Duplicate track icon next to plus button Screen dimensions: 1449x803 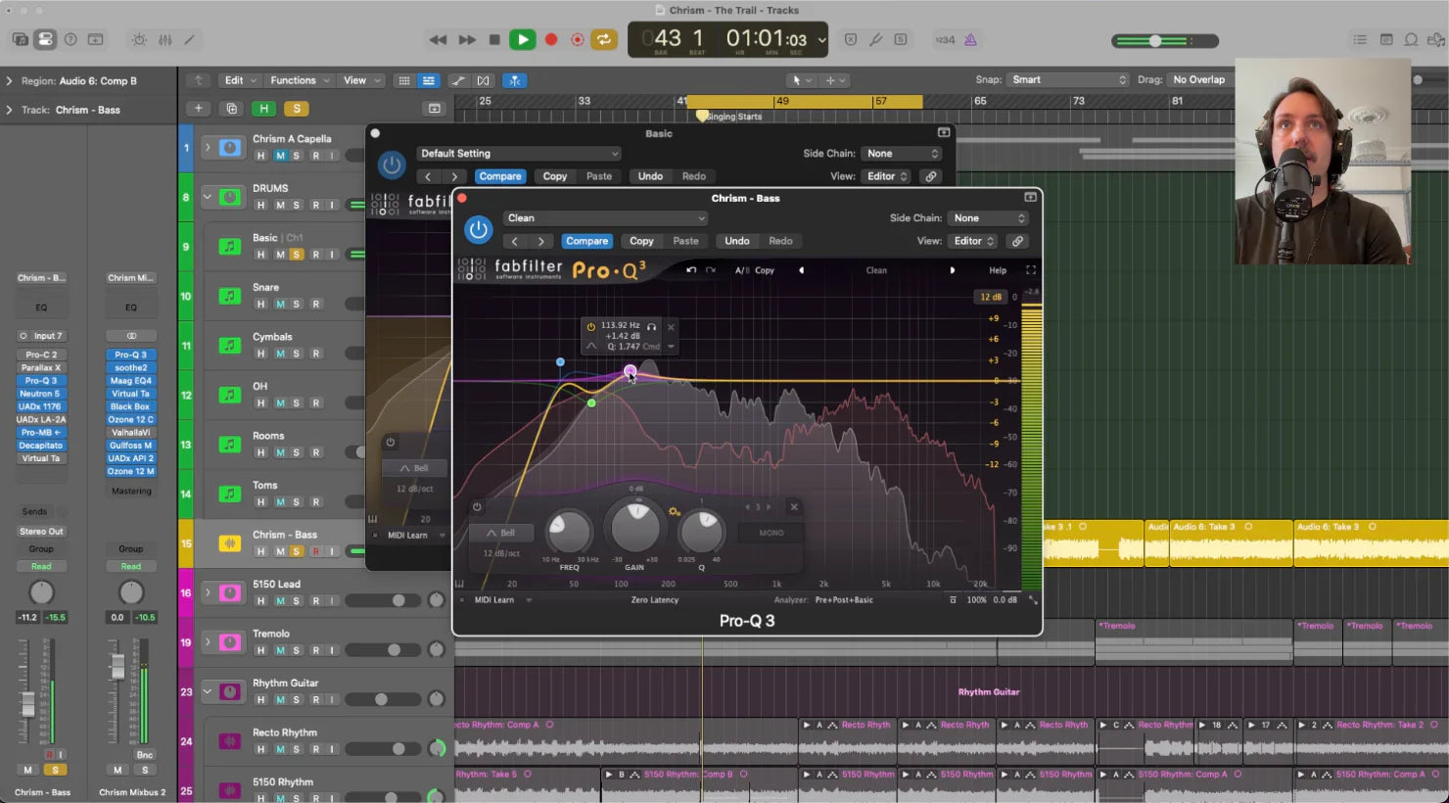[x=231, y=109]
